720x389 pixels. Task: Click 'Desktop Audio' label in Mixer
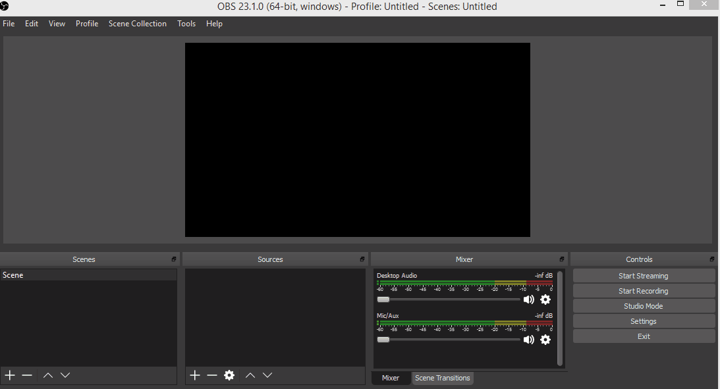click(x=397, y=275)
